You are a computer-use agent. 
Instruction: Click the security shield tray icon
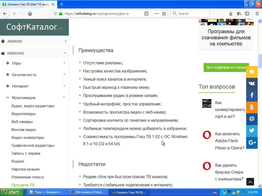click(238, 192)
